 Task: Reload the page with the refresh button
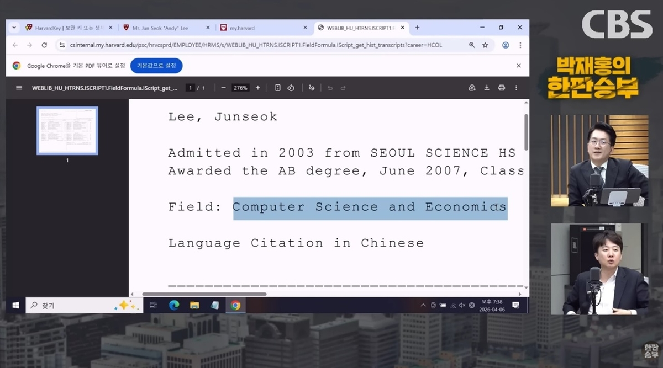click(44, 45)
